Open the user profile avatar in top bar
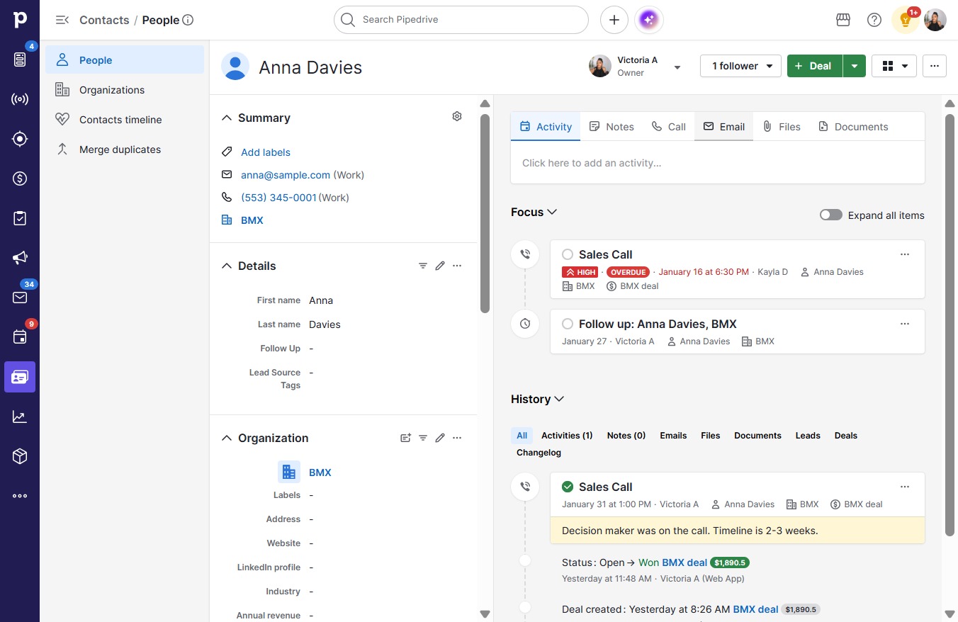 [935, 20]
